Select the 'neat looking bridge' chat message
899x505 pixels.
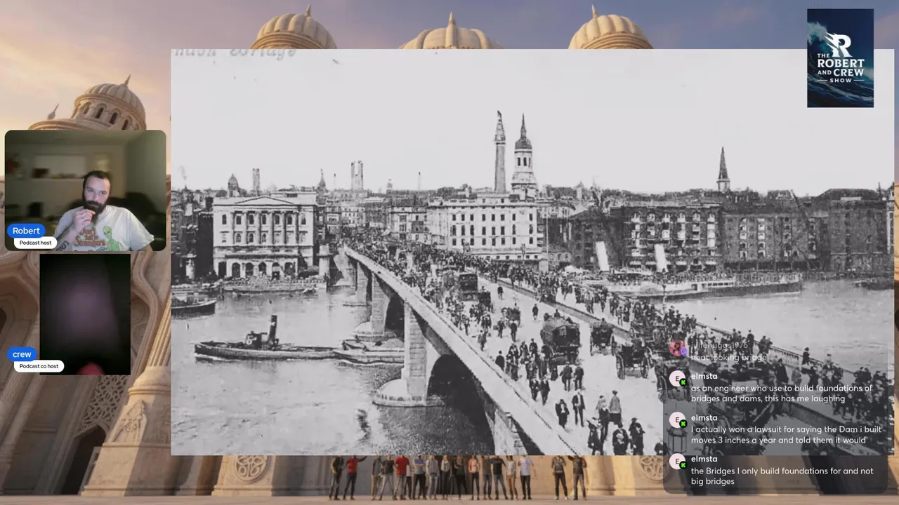click(729, 358)
